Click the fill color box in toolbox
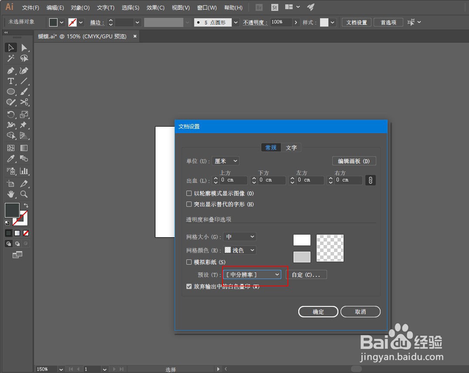This screenshot has width=469, height=373. (12, 210)
